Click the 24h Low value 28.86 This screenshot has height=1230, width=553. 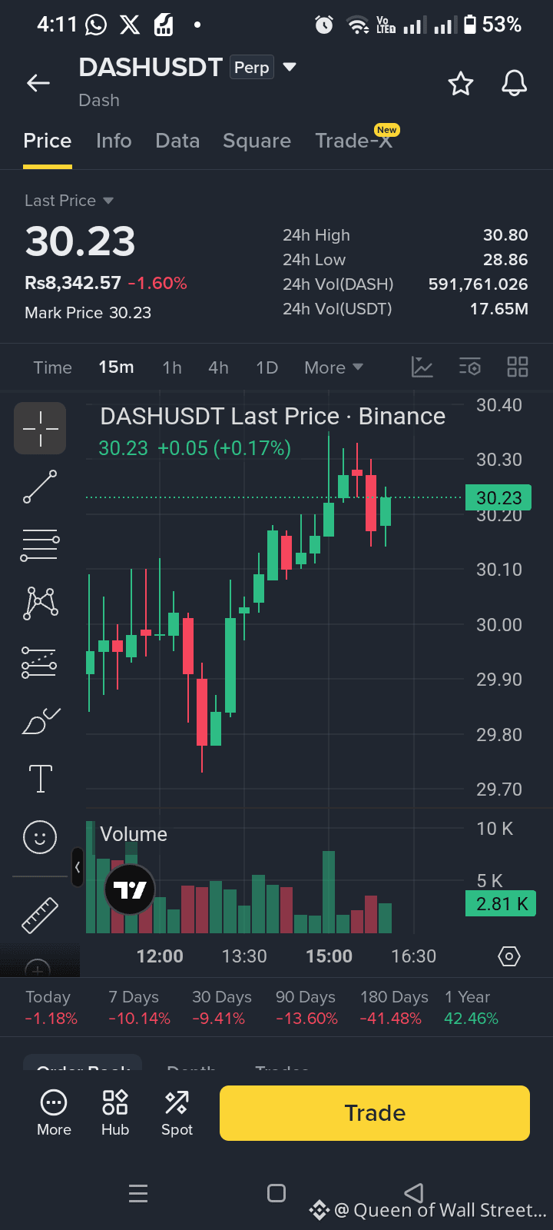point(505,260)
